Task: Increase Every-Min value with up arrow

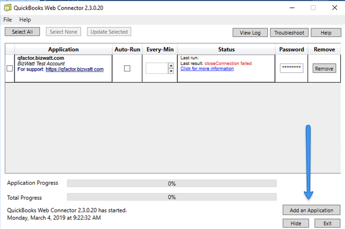Action: click(x=171, y=65)
